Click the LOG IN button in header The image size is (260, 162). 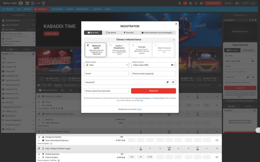(x=228, y=3)
